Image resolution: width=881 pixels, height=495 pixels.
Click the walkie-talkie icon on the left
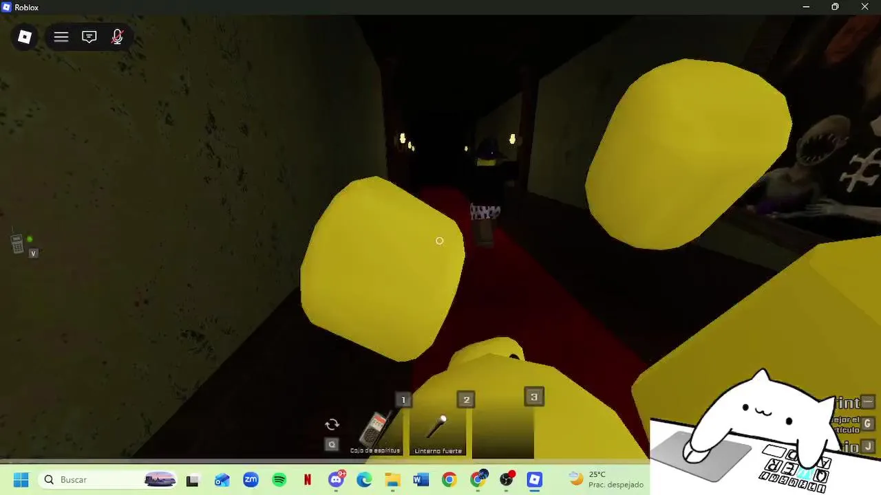click(17, 243)
